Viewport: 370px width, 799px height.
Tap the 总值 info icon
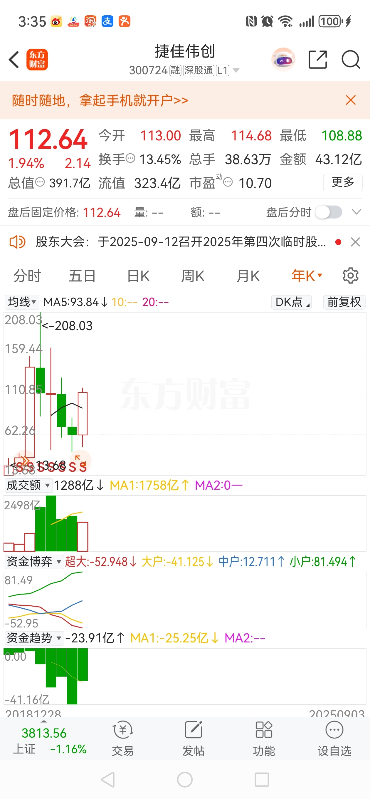pyautogui.click(x=40, y=182)
